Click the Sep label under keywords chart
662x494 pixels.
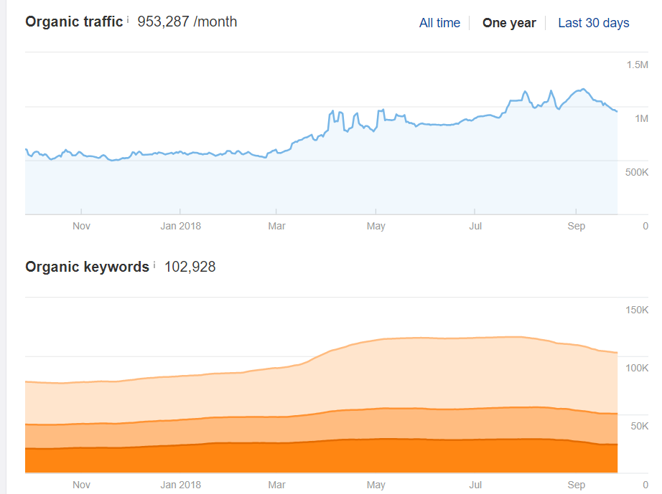[x=577, y=485]
